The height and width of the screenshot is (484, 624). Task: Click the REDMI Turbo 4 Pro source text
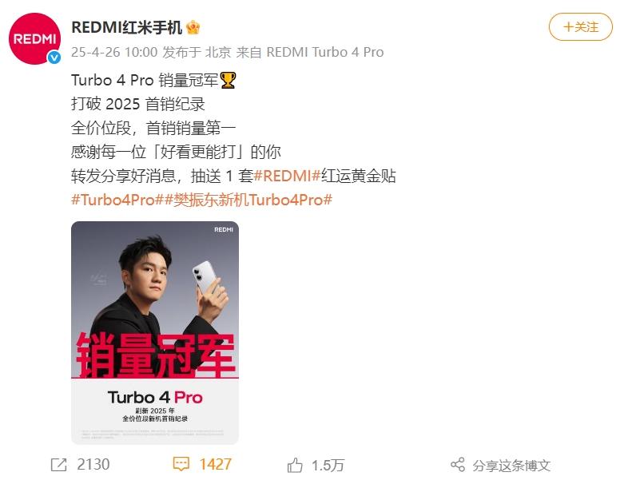tap(324, 52)
